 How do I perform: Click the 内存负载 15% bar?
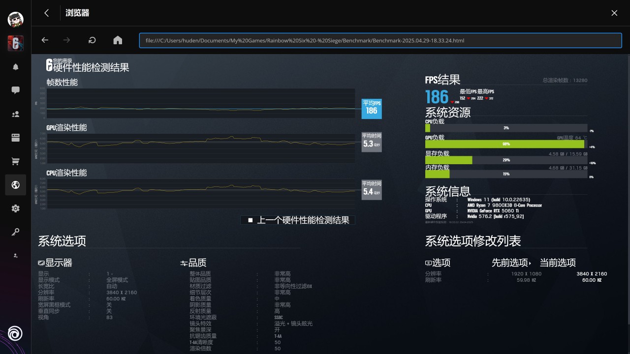pyautogui.click(x=506, y=174)
